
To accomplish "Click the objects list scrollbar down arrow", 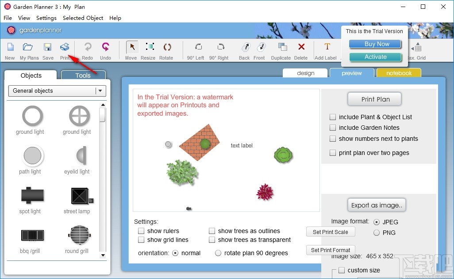I will click(103, 255).
